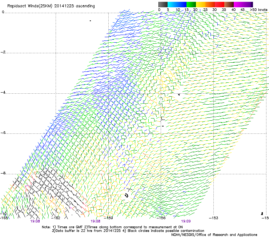269x237 pixels.
Task: Click the '-162' longitude axis label
Action: point(56,218)
